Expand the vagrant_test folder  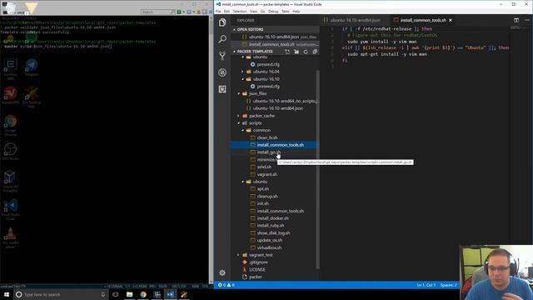click(261, 255)
